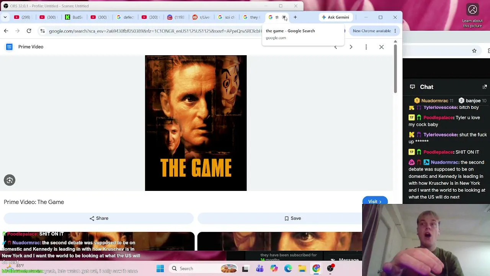Open Microsoft Edge from the taskbar
The width and height of the screenshot is (490, 276).
288,269
